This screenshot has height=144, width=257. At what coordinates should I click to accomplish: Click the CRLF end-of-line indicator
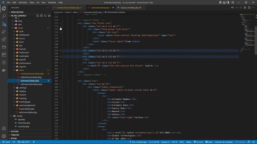(x=182, y=142)
